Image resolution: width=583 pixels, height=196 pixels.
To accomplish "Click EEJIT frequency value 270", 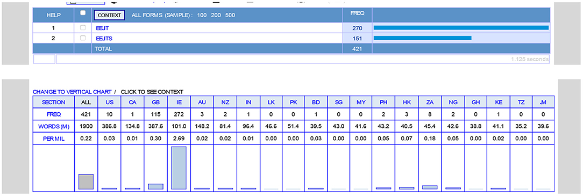I will coord(357,28).
